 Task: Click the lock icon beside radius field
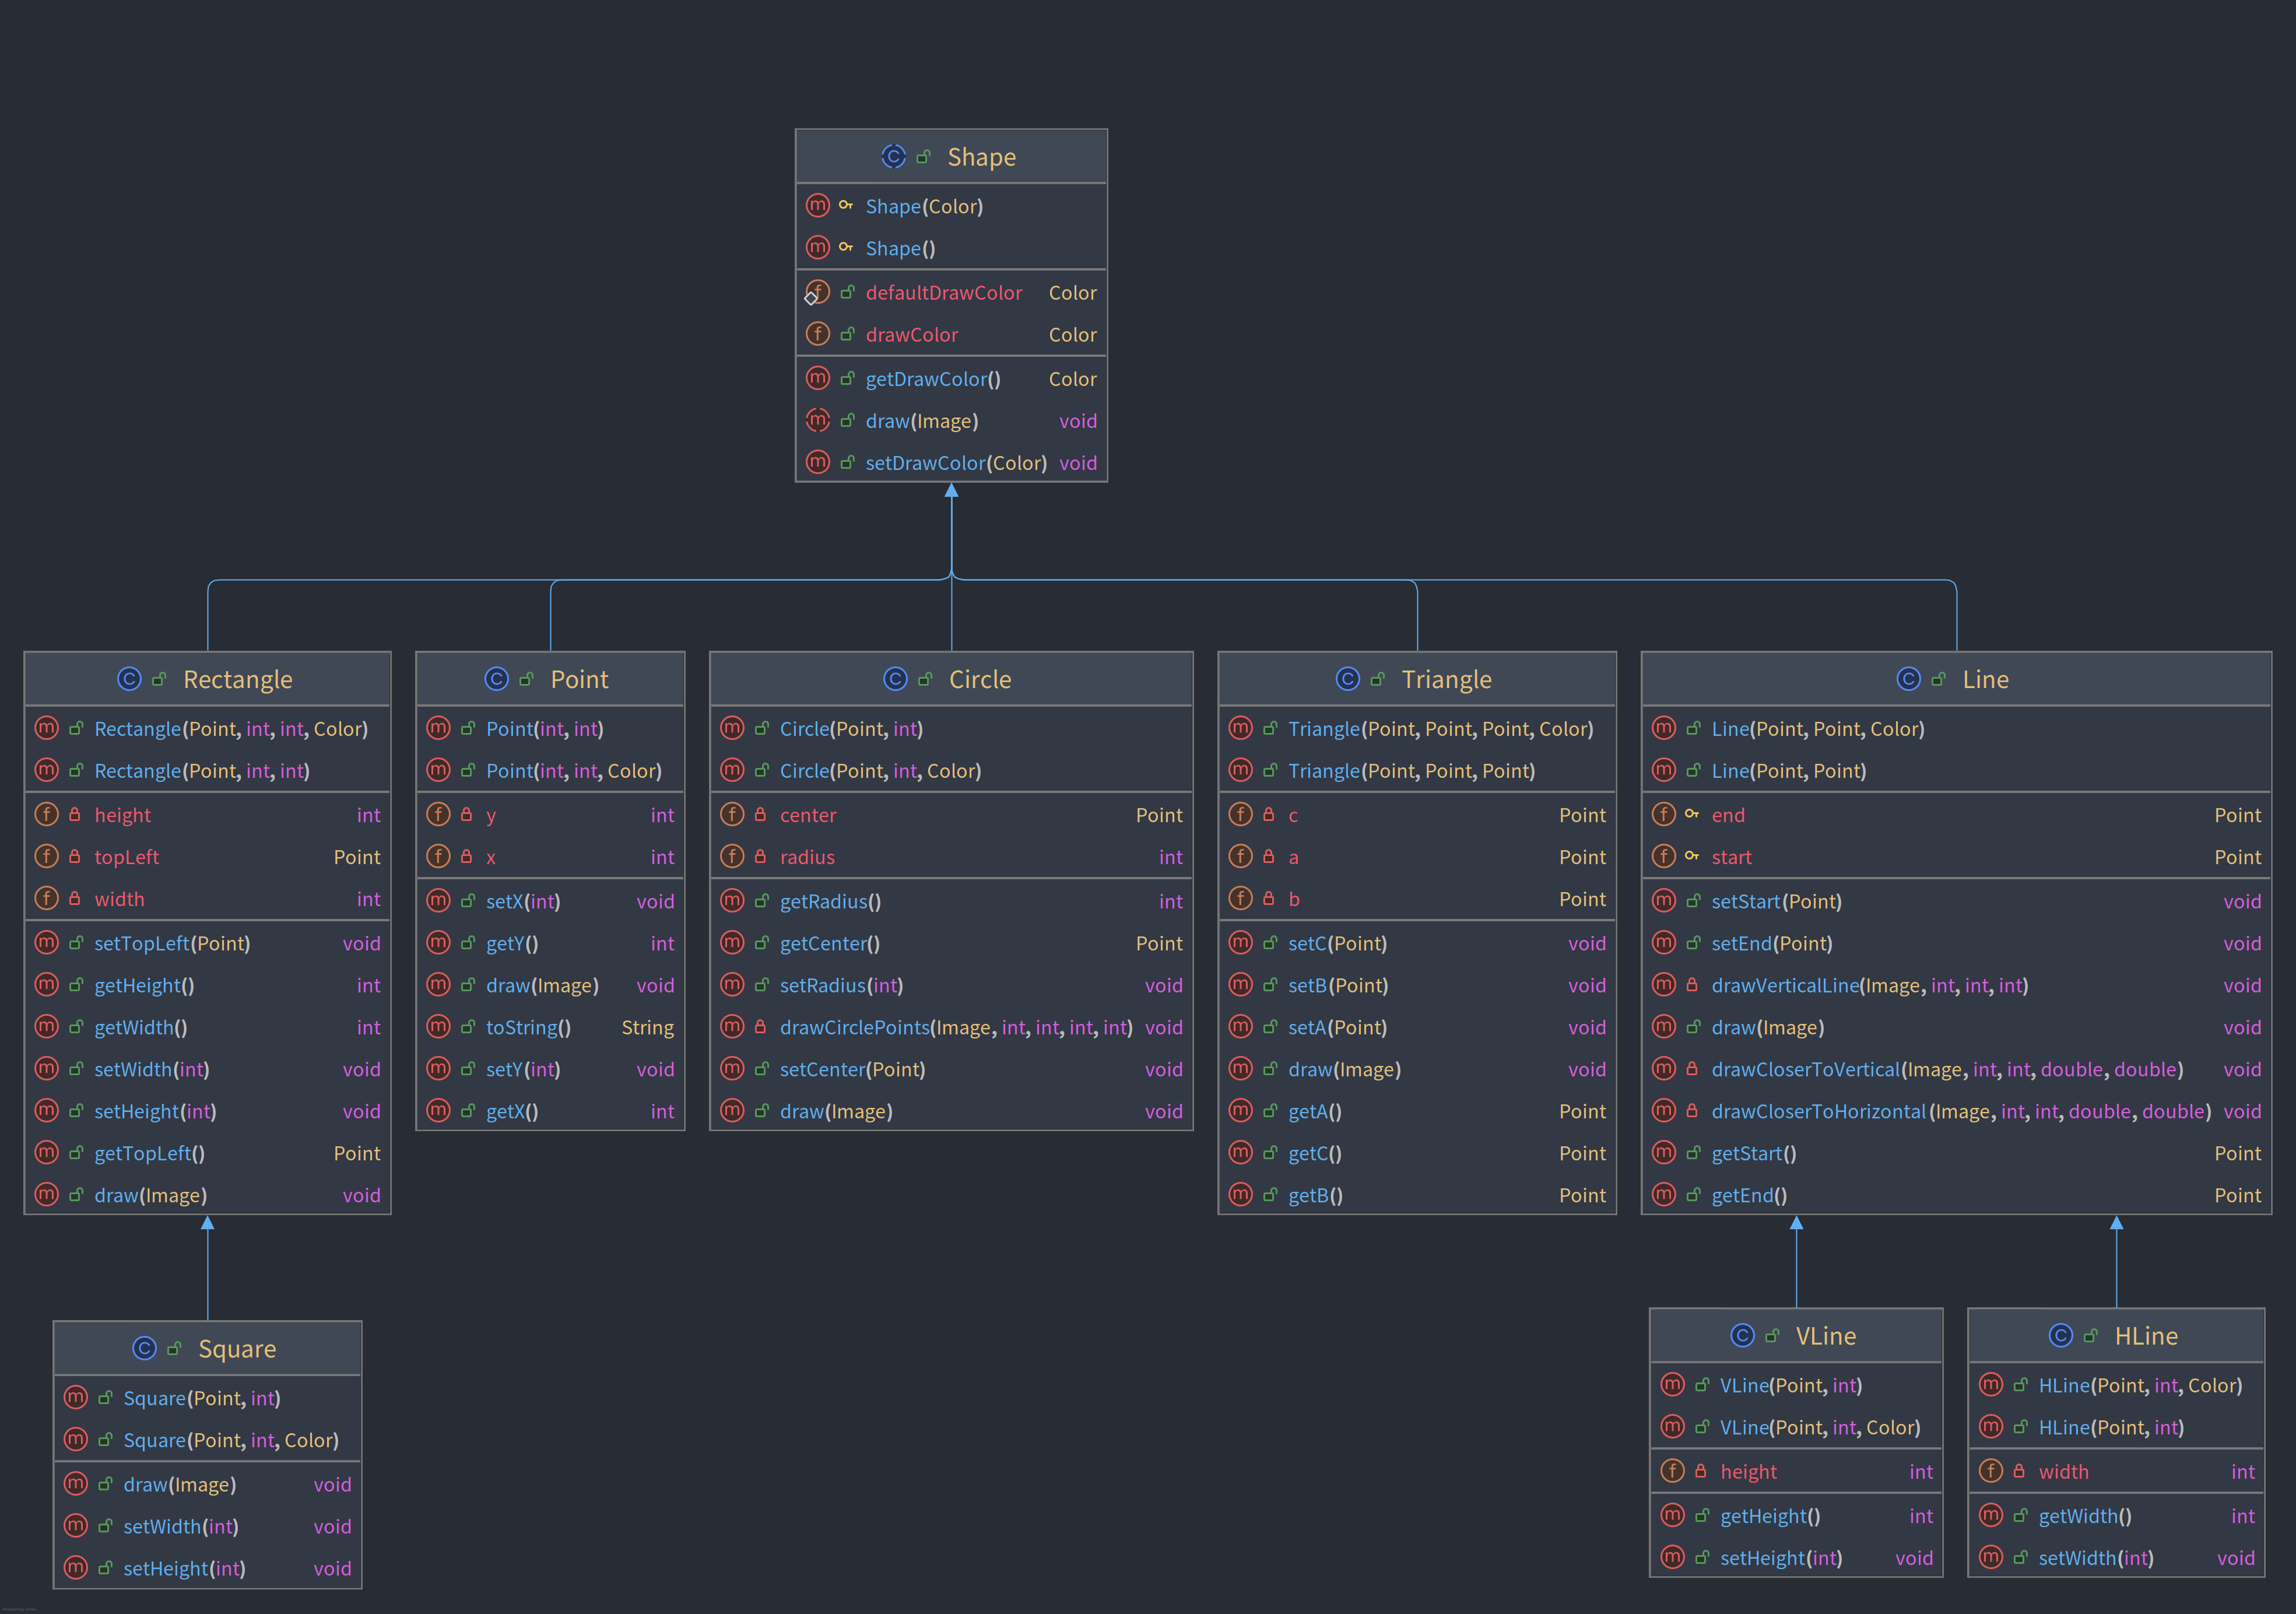[760, 857]
